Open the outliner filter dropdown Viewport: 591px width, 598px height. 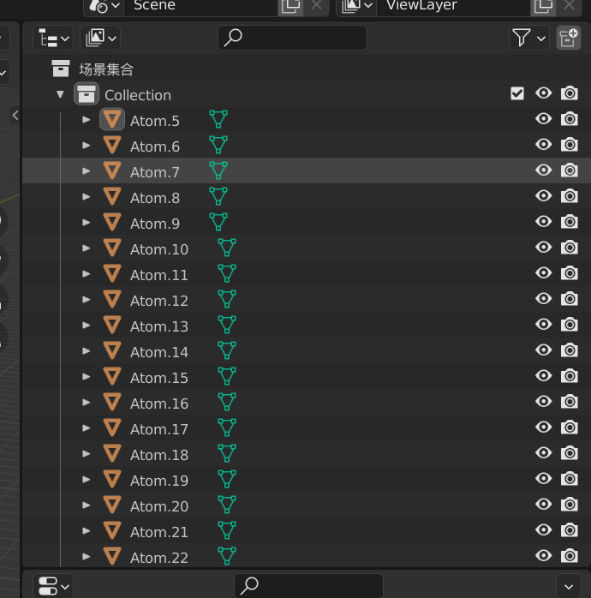[x=528, y=38]
